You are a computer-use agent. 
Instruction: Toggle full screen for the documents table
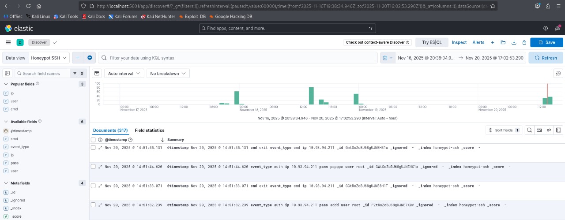coord(558,130)
